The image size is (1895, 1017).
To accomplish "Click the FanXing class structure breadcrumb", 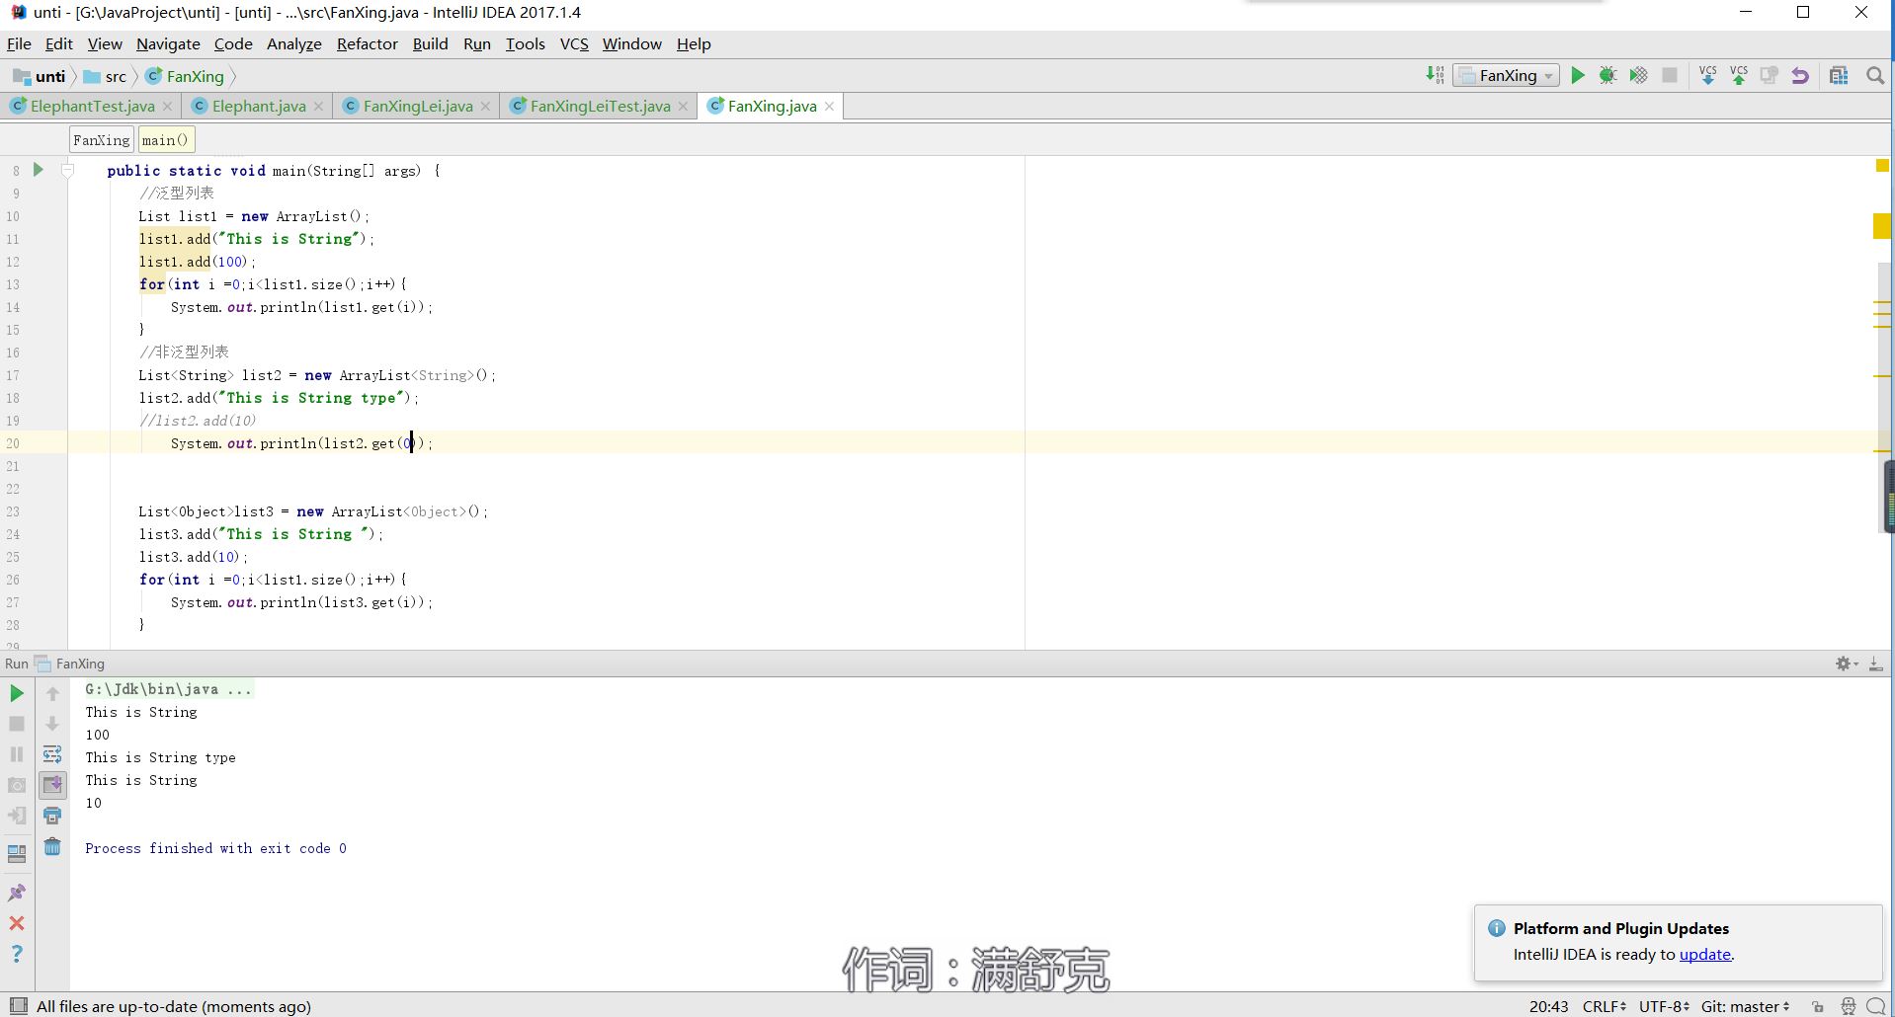I will click(x=102, y=140).
